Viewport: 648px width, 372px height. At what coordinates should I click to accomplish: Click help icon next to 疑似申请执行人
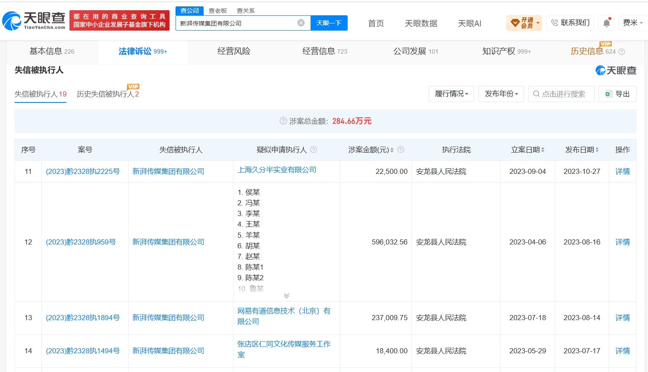314,150
